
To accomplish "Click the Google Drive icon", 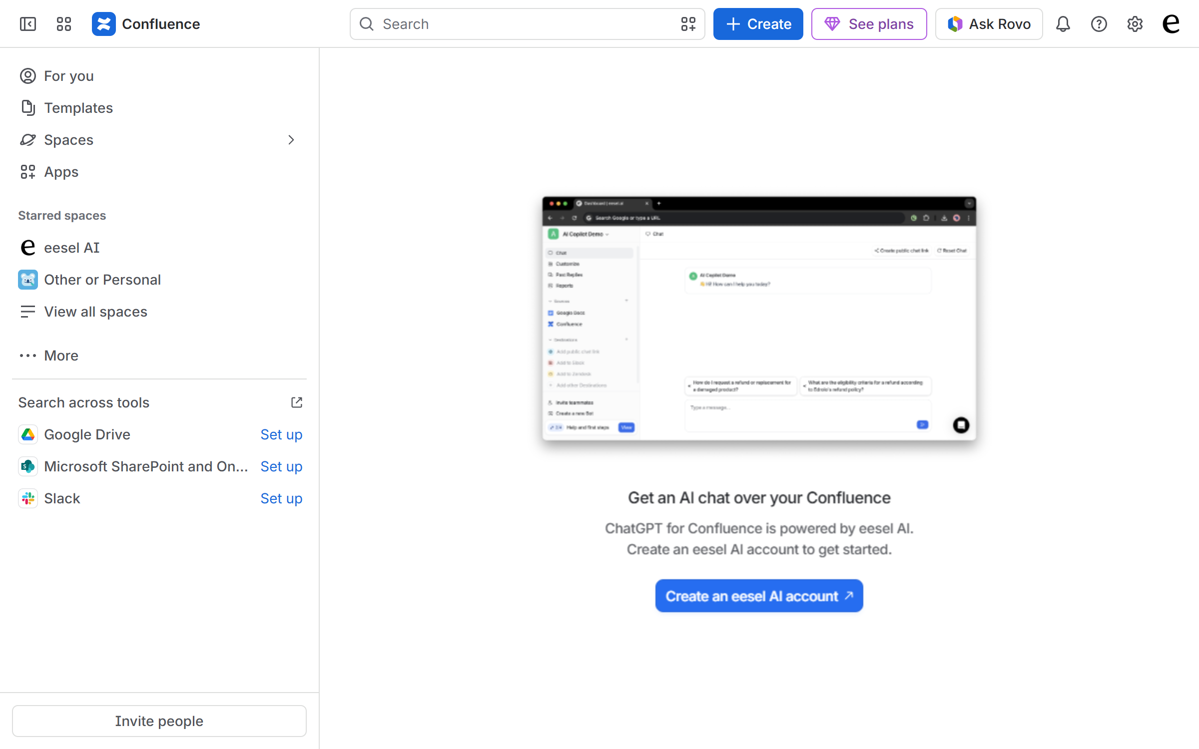I will (x=28, y=434).
